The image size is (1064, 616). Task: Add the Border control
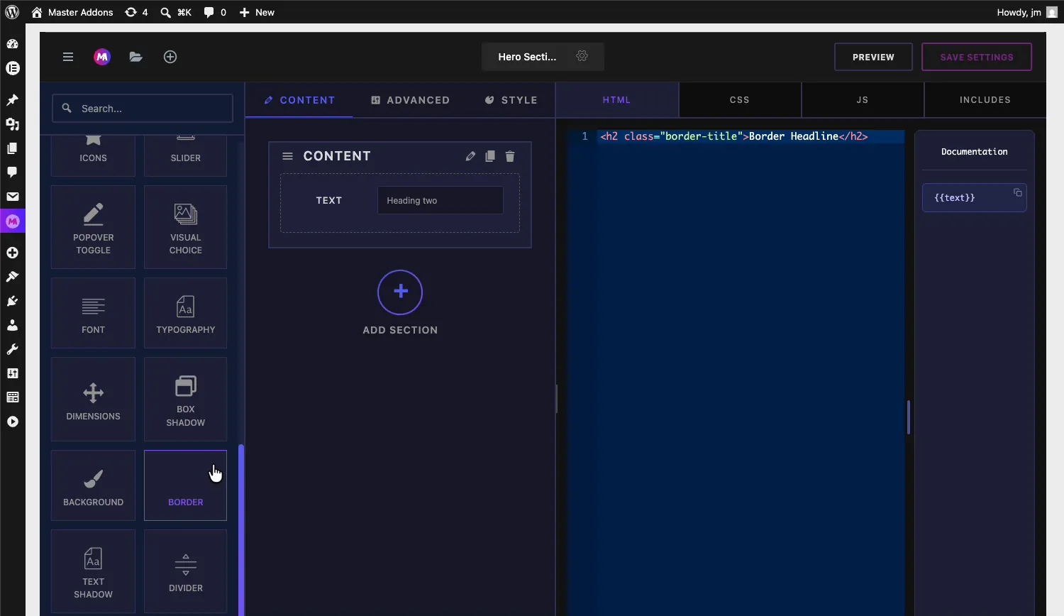pyautogui.click(x=186, y=485)
